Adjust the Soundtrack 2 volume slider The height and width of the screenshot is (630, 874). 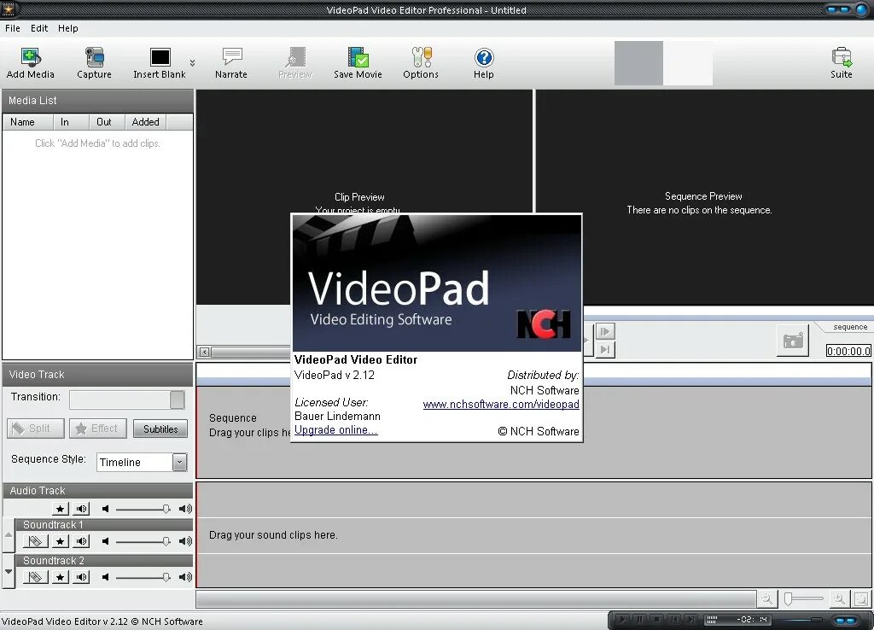pyautogui.click(x=143, y=577)
